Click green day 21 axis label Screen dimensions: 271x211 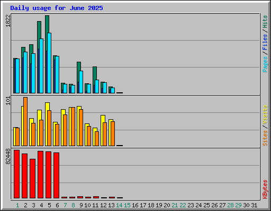175,205
